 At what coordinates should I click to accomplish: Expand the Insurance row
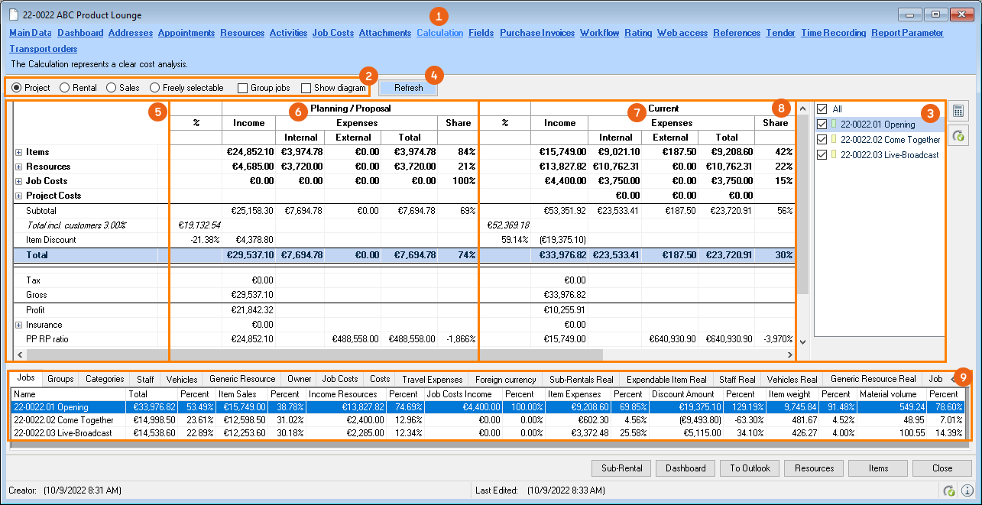pyautogui.click(x=18, y=325)
